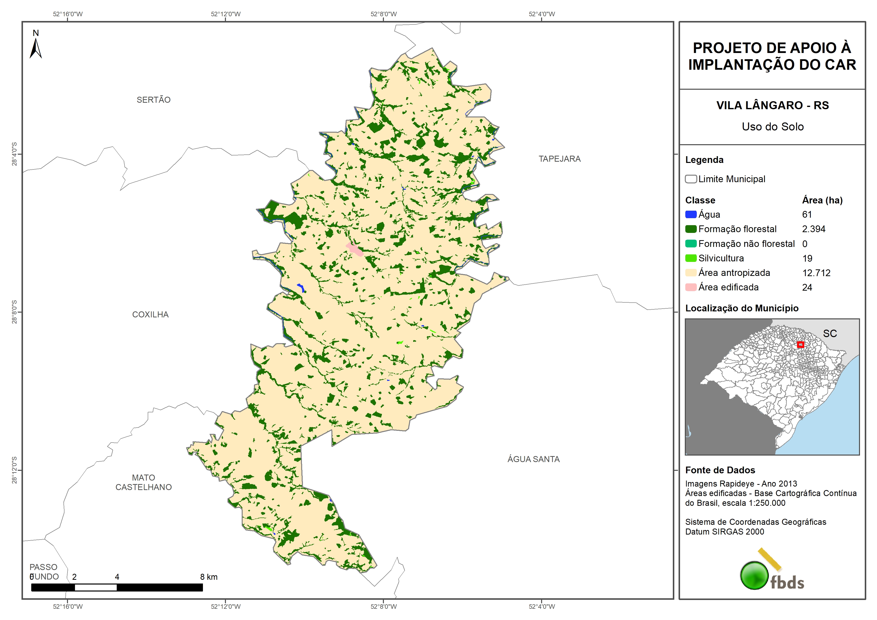This screenshot has width=877, height=620.
Task: Click the ÁGUA SANTA municipality label
Action: point(533,459)
